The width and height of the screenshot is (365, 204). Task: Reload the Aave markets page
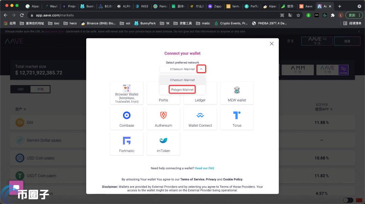[x=22, y=15]
